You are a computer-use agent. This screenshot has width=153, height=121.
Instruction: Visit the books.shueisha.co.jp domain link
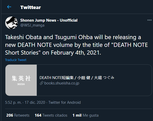click(62, 83)
